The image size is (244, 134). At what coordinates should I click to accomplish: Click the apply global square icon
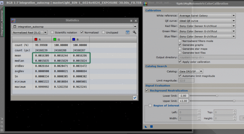pos(152,126)
